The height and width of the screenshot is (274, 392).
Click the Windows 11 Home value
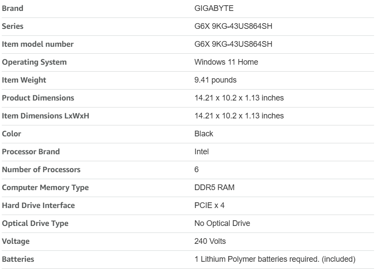point(226,62)
